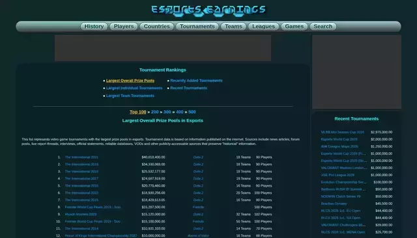The height and width of the screenshot is (238, 417).
Task: Click the 50 Teams cell
Action: (x=243, y=222)
